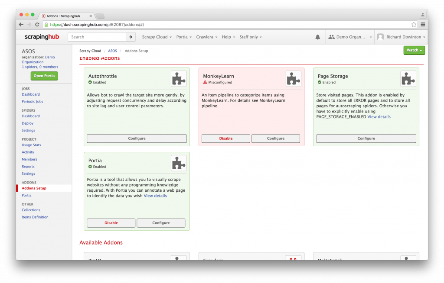Open the Portia dropdown in navbar

[184, 37]
